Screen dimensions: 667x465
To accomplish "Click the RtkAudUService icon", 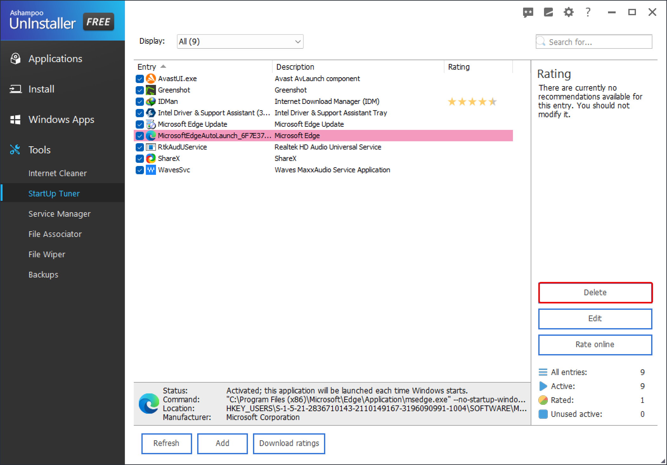I will 151,147.
